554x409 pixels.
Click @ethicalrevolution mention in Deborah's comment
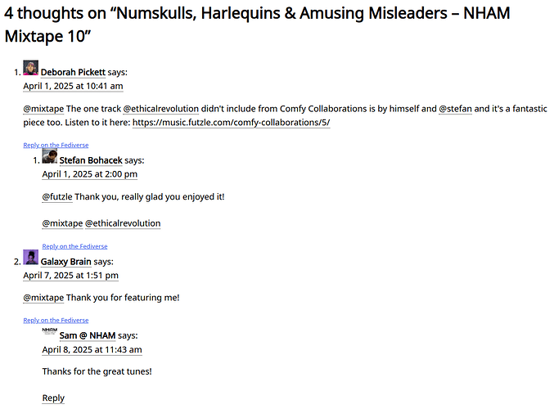point(160,109)
